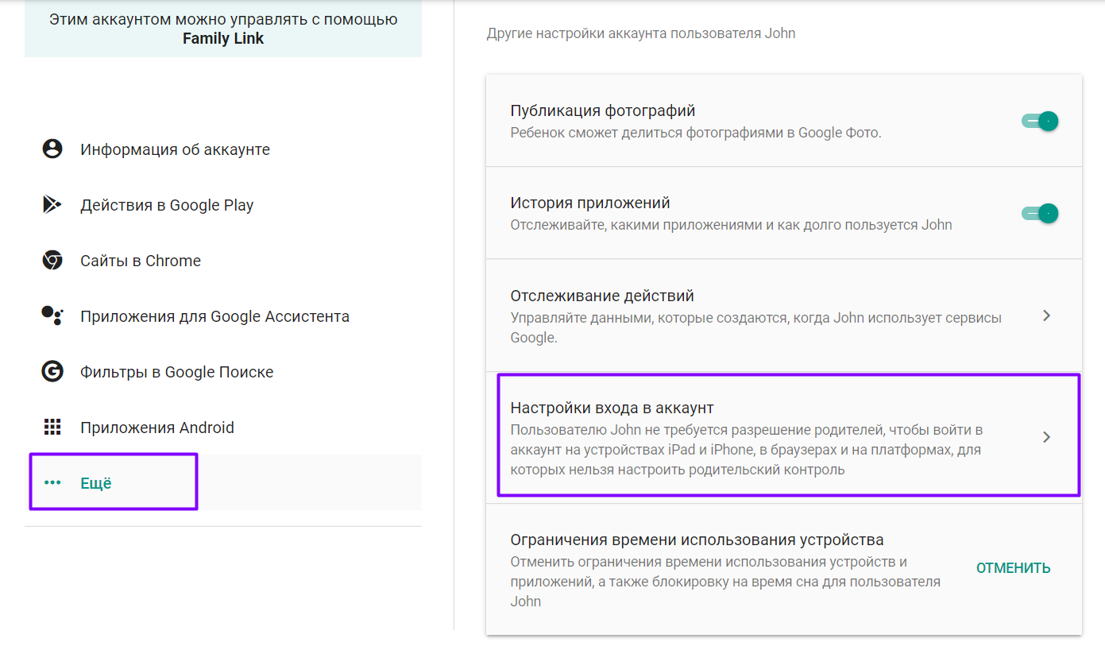1105x654 pixels.
Task: Click the Chrome icon in sidebar
Action: pyautogui.click(x=52, y=261)
